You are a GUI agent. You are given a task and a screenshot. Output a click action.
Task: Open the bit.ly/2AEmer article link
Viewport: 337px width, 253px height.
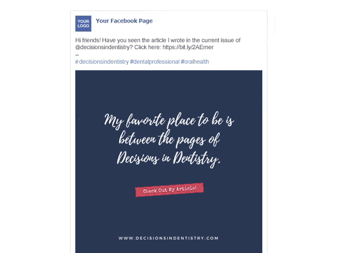pyautogui.click(x=188, y=47)
